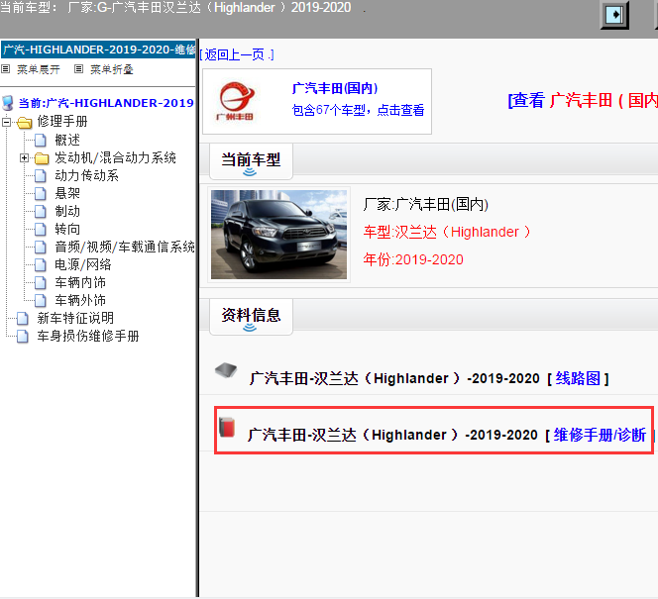Click the computer icon beside 当前:广汽-HIGHLANDER-2019
This screenshot has width=658, height=599.
point(8,103)
